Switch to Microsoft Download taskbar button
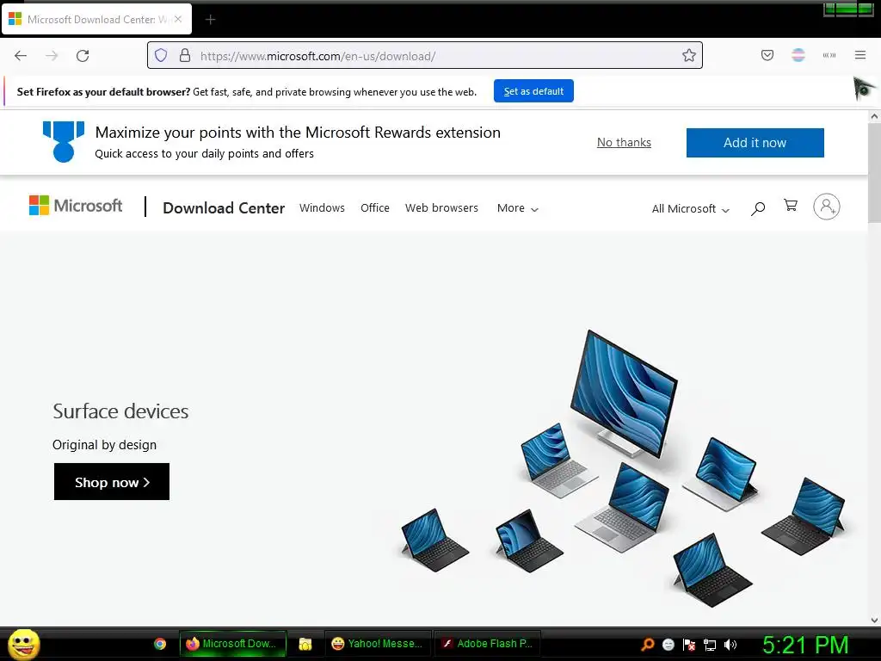Viewport: 881px width, 661px height. (x=232, y=644)
